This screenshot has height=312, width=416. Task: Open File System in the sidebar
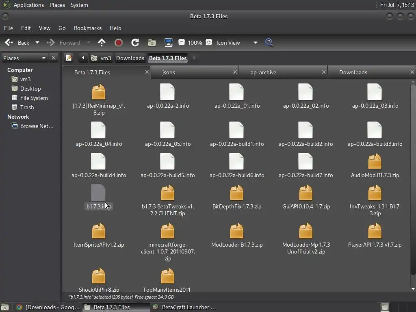34,98
